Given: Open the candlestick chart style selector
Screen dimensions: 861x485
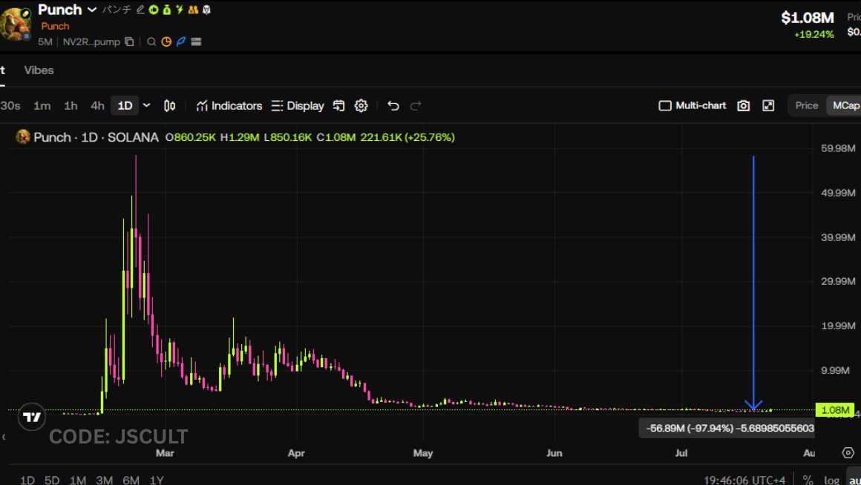Looking at the screenshot, I should point(170,105).
